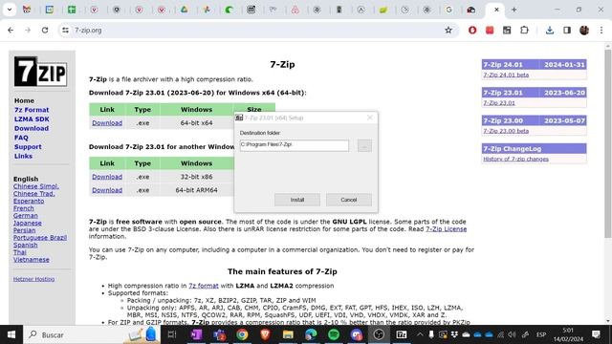Click the 7-Zip logo image

(40, 72)
